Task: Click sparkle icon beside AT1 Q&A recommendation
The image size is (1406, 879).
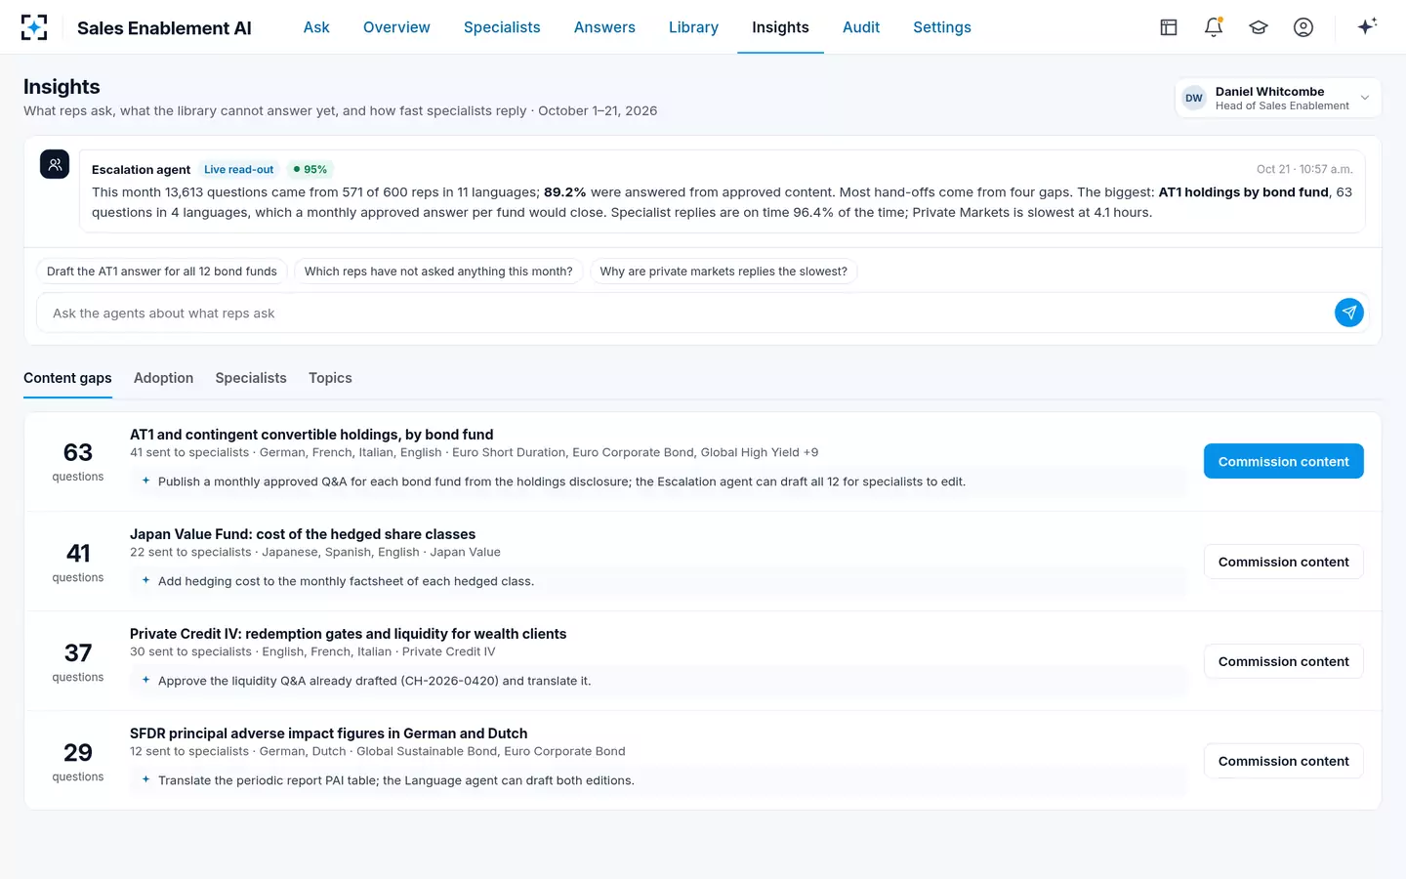Action: point(145,481)
